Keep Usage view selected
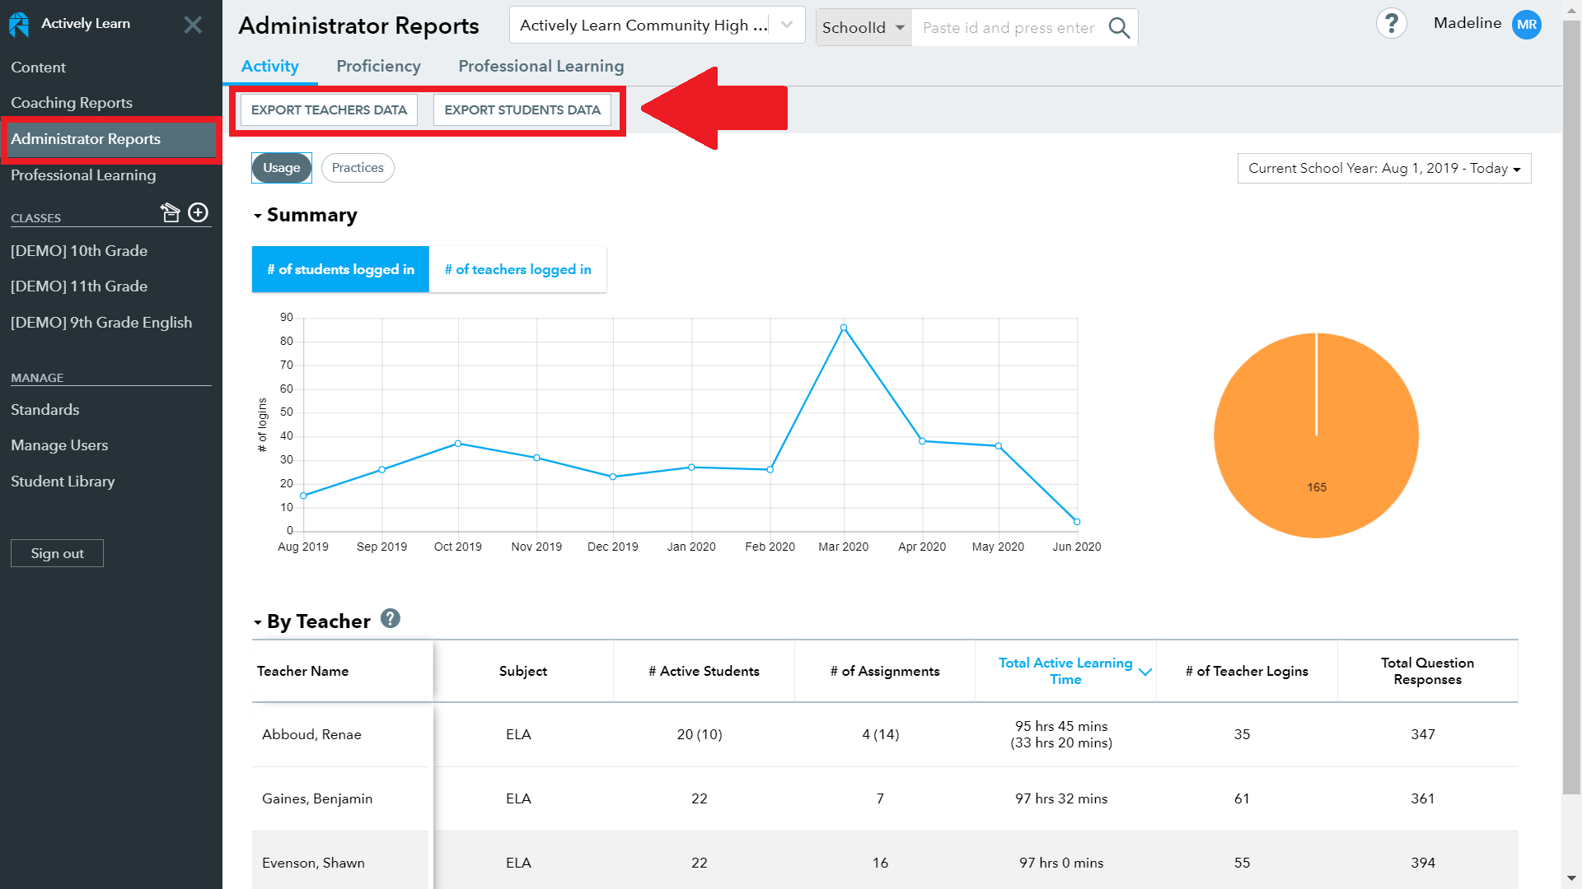The width and height of the screenshot is (1582, 889). pos(281,167)
